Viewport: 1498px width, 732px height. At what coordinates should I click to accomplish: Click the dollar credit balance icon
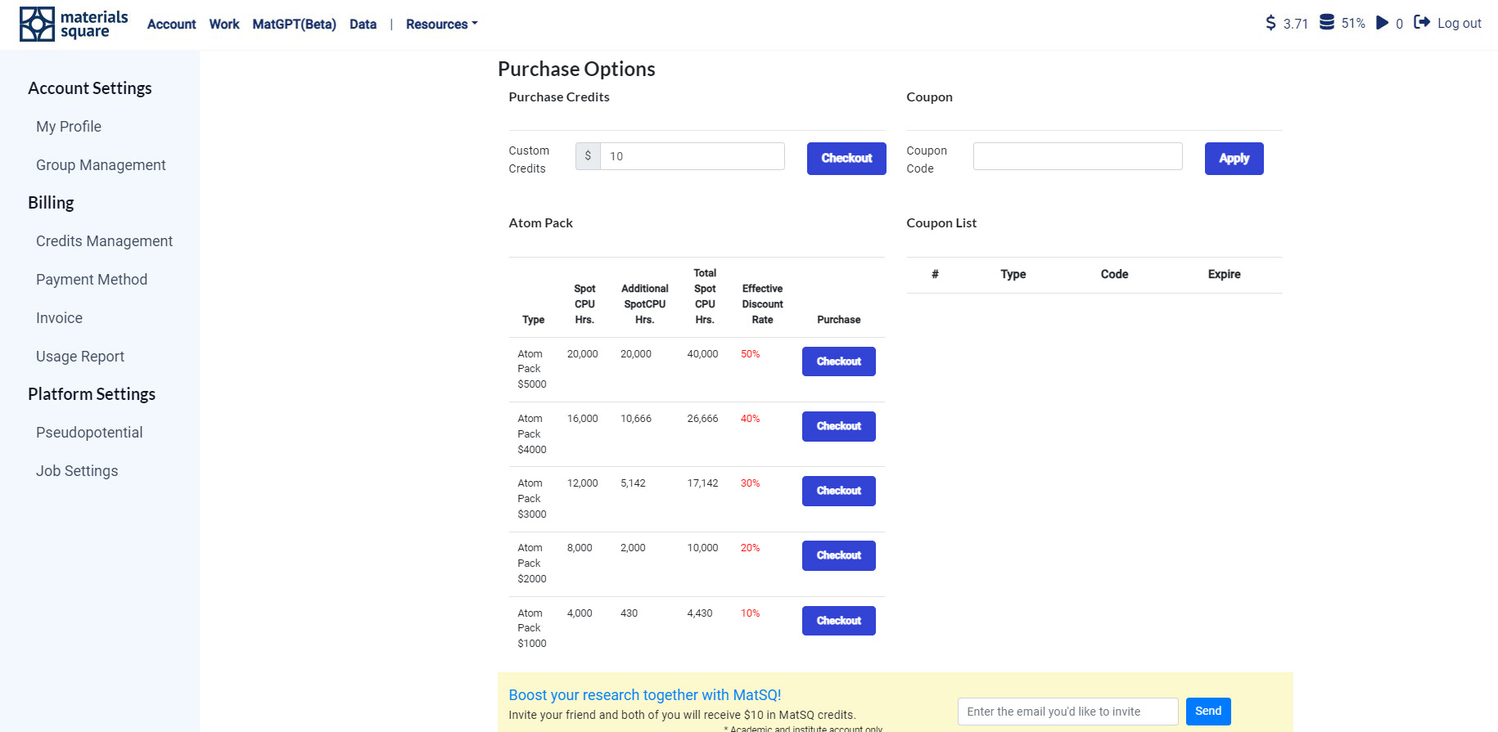(x=1270, y=23)
